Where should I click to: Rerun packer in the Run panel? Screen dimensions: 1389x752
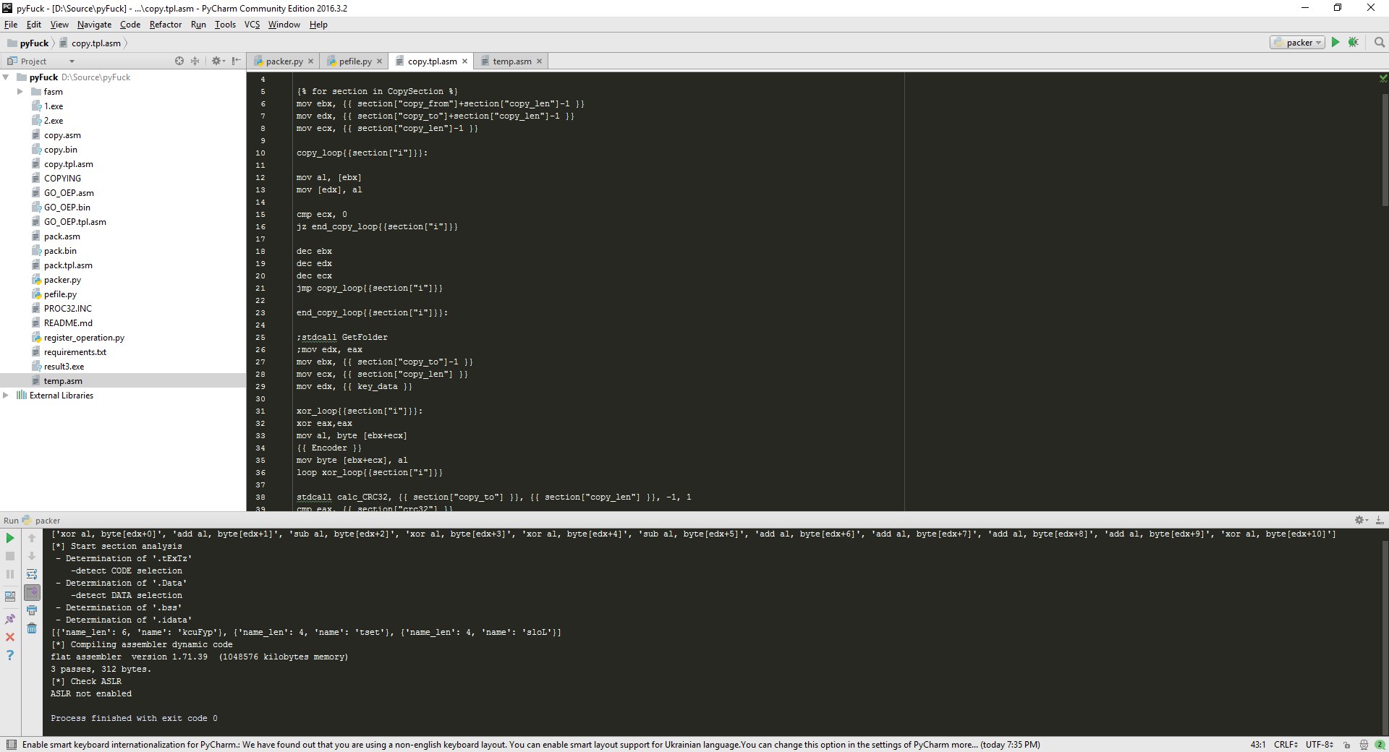point(10,538)
